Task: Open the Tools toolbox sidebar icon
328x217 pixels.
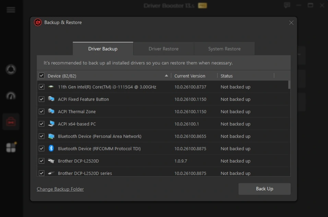Action: 11,122
